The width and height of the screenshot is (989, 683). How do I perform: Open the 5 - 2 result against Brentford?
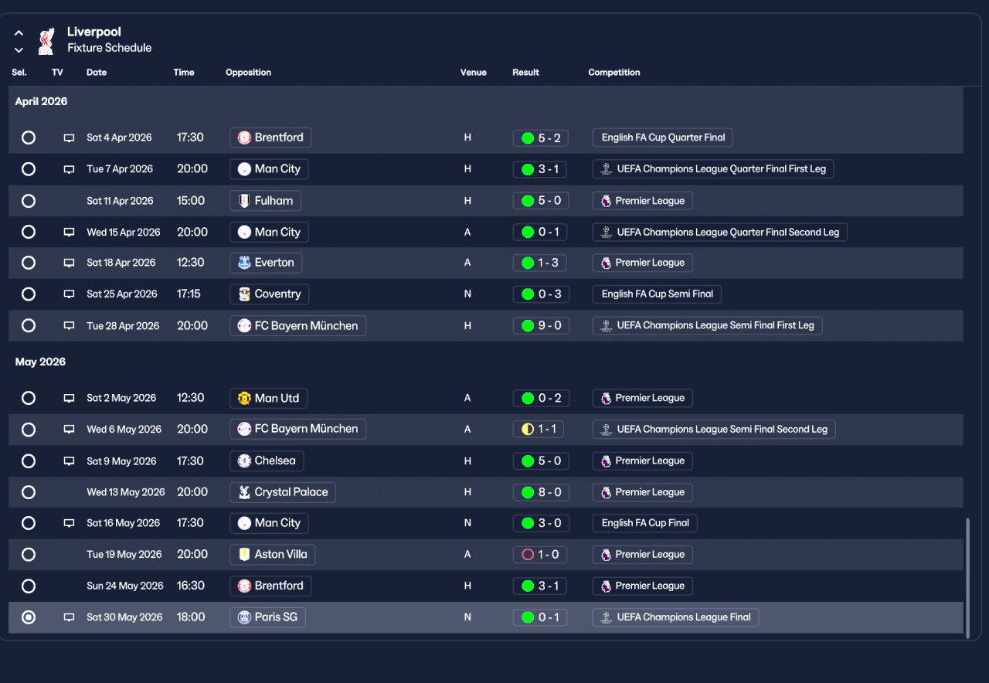[x=541, y=138]
